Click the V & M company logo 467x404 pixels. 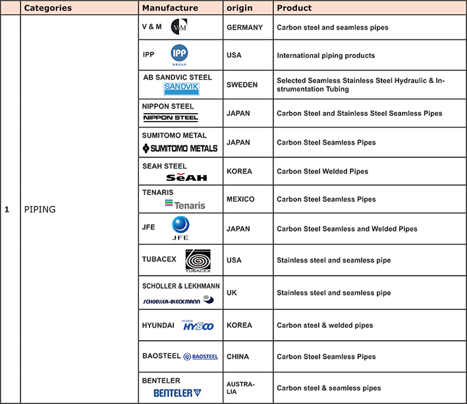(179, 27)
